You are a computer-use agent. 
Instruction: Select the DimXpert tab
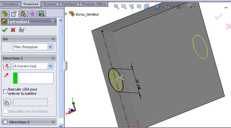pos(69,4)
